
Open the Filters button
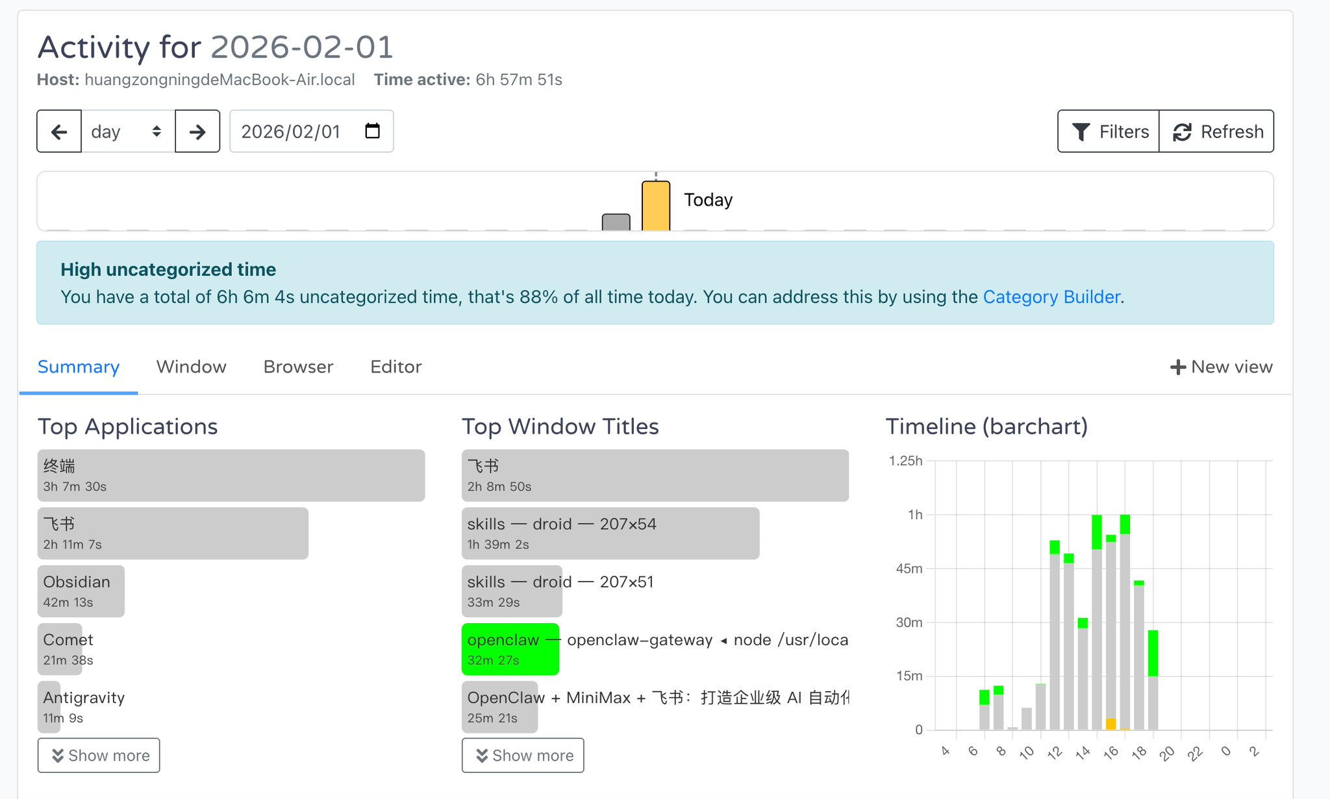click(x=1109, y=132)
